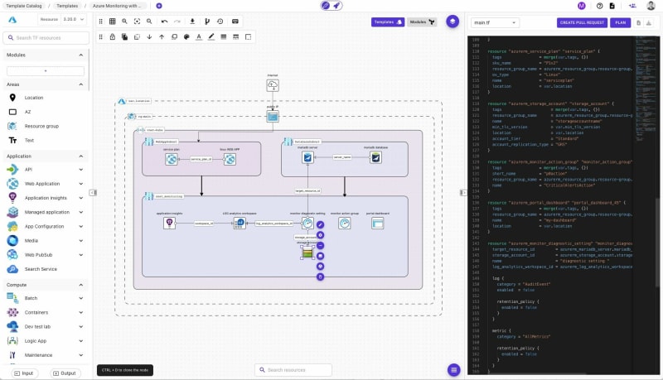
Task: Click the fit-to-screen center icon
Action: (x=137, y=22)
